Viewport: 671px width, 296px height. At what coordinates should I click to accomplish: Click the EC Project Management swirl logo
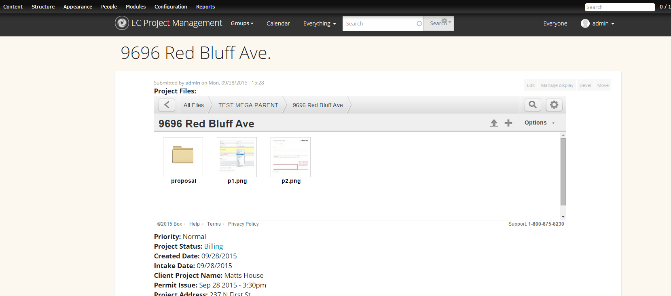[122, 23]
